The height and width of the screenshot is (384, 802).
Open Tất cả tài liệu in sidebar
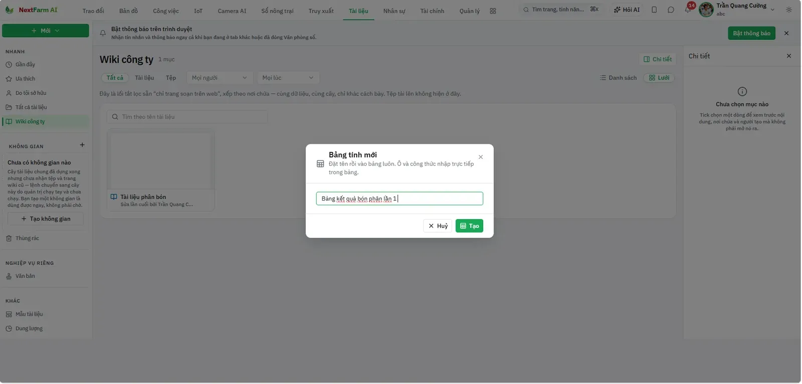click(x=46, y=107)
